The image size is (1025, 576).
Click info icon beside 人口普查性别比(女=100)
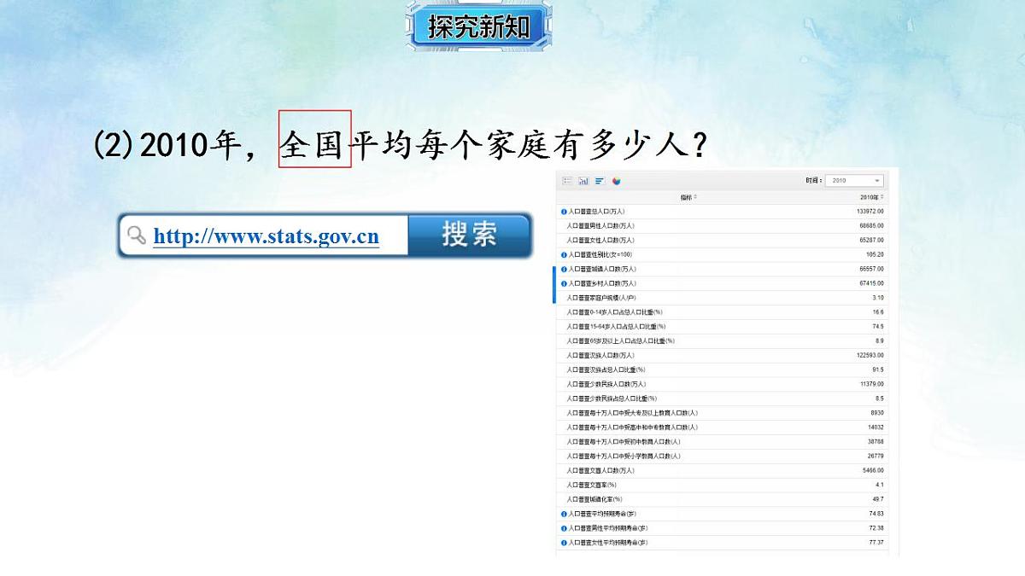564,254
